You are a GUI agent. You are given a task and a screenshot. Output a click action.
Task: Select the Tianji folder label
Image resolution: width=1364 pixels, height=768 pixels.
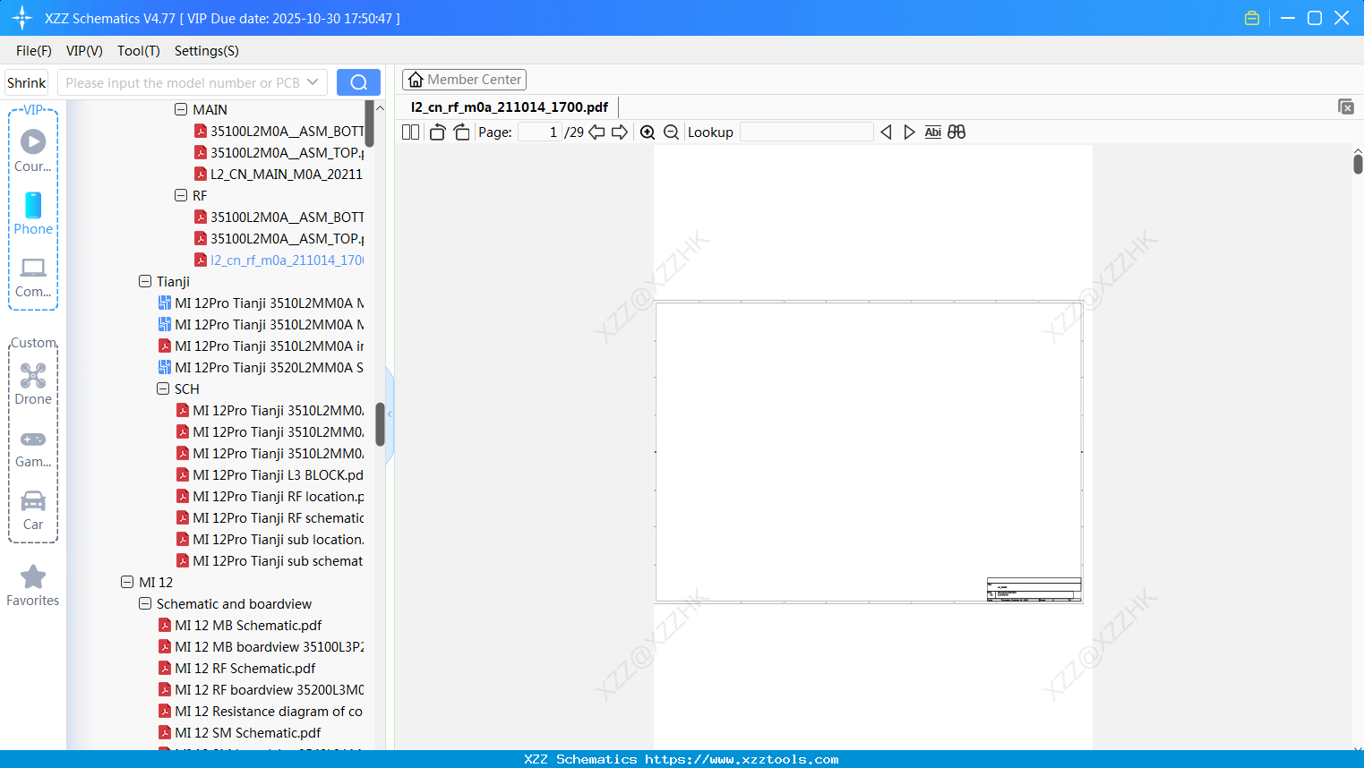(x=173, y=281)
